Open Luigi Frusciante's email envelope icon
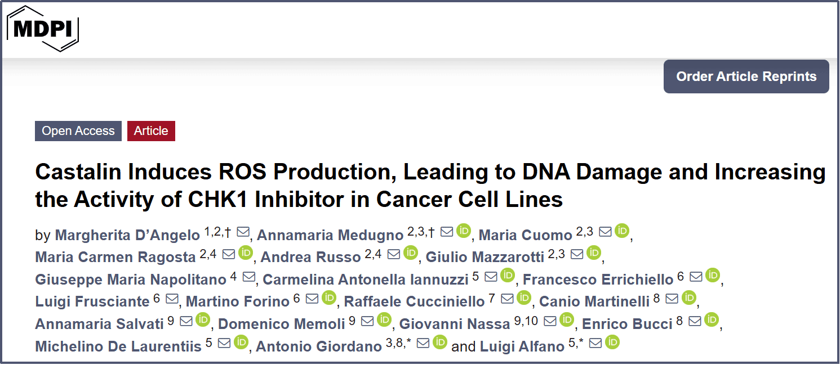Screen dimensions: 840x365 [172, 299]
